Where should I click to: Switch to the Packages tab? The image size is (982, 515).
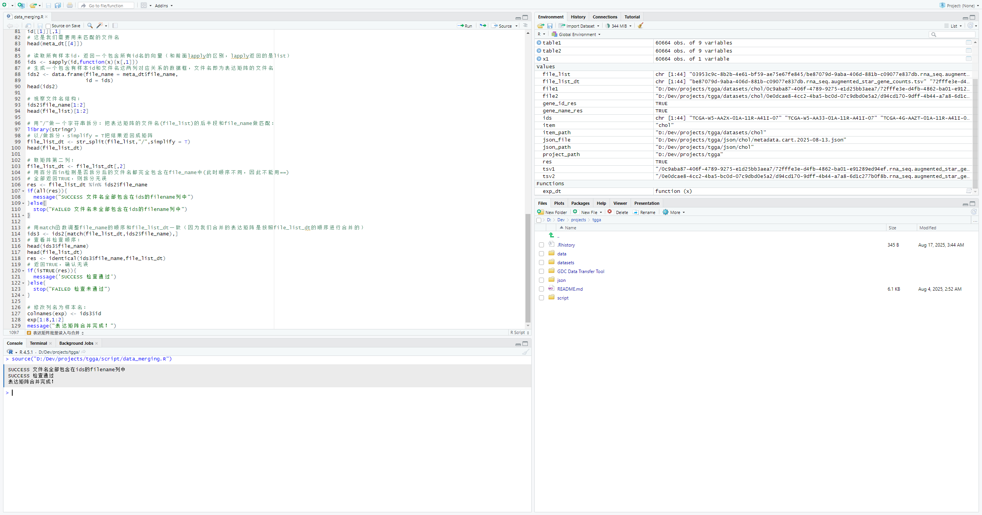tap(580, 203)
